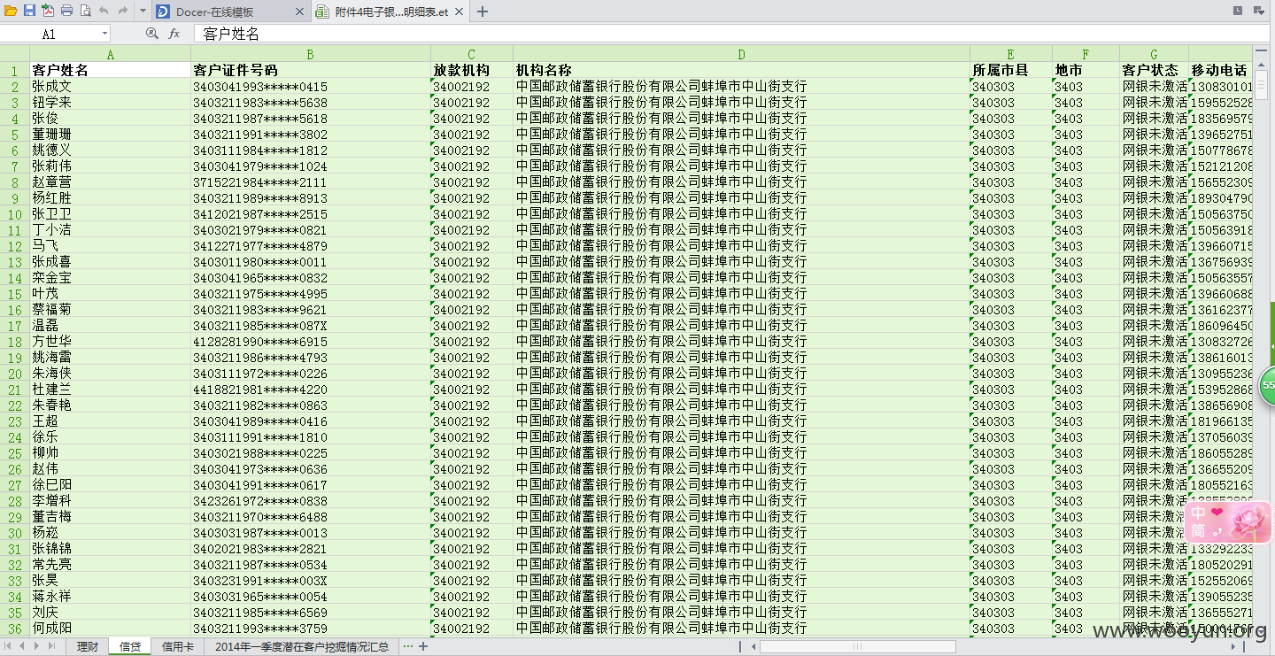1275x656 pixels.
Task: Click the green circular floating badge
Action: coord(1267,385)
